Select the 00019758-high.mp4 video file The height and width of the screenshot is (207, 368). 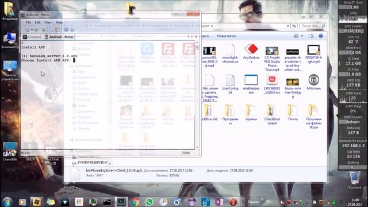point(313,53)
